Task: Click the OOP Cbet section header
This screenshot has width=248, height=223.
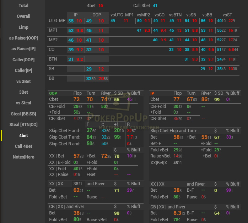Action: (x=53, y=93)
